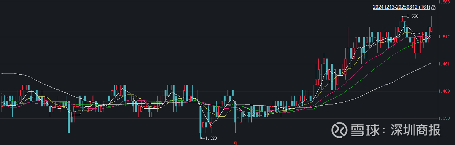Click the Xueqiu snowball logo watermark
Image resolution: width=455 pixels, height=145 pixels.
pos(339,130)
